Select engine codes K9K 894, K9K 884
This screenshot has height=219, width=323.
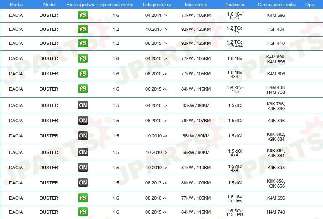(276, 153)
